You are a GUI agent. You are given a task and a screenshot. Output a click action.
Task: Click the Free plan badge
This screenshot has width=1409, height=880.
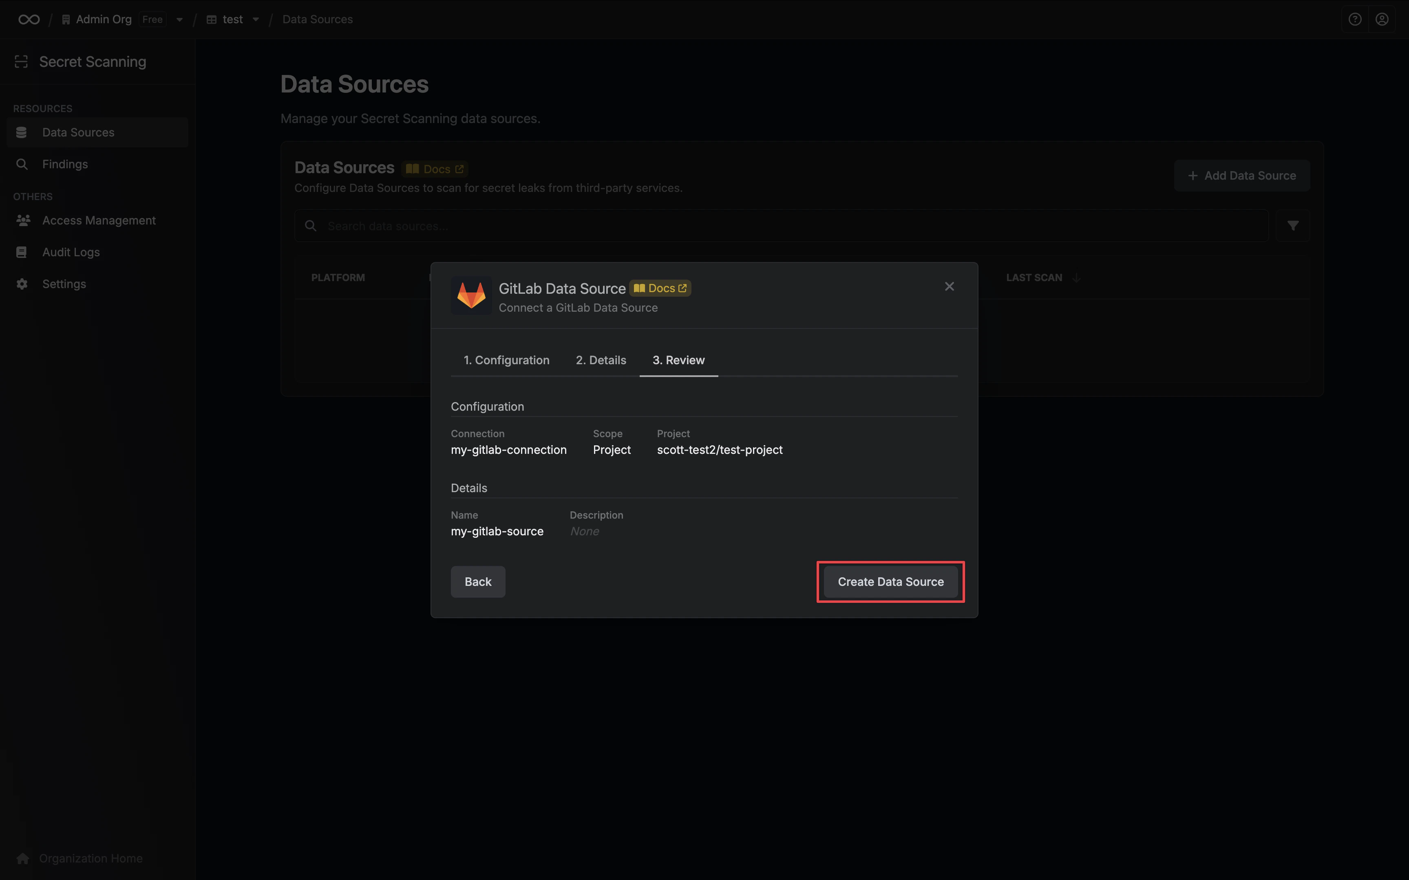pos(152,19)
